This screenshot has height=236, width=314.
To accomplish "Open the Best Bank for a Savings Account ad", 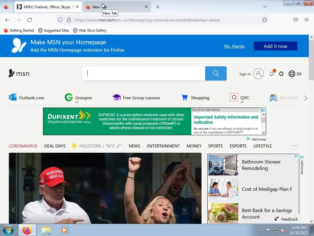I will coord(253,213).
